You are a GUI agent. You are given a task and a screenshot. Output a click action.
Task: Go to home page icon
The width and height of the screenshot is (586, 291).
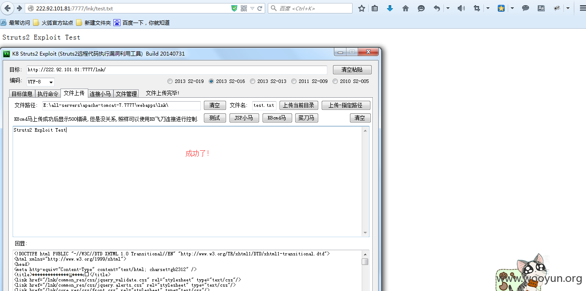point(406,8)
